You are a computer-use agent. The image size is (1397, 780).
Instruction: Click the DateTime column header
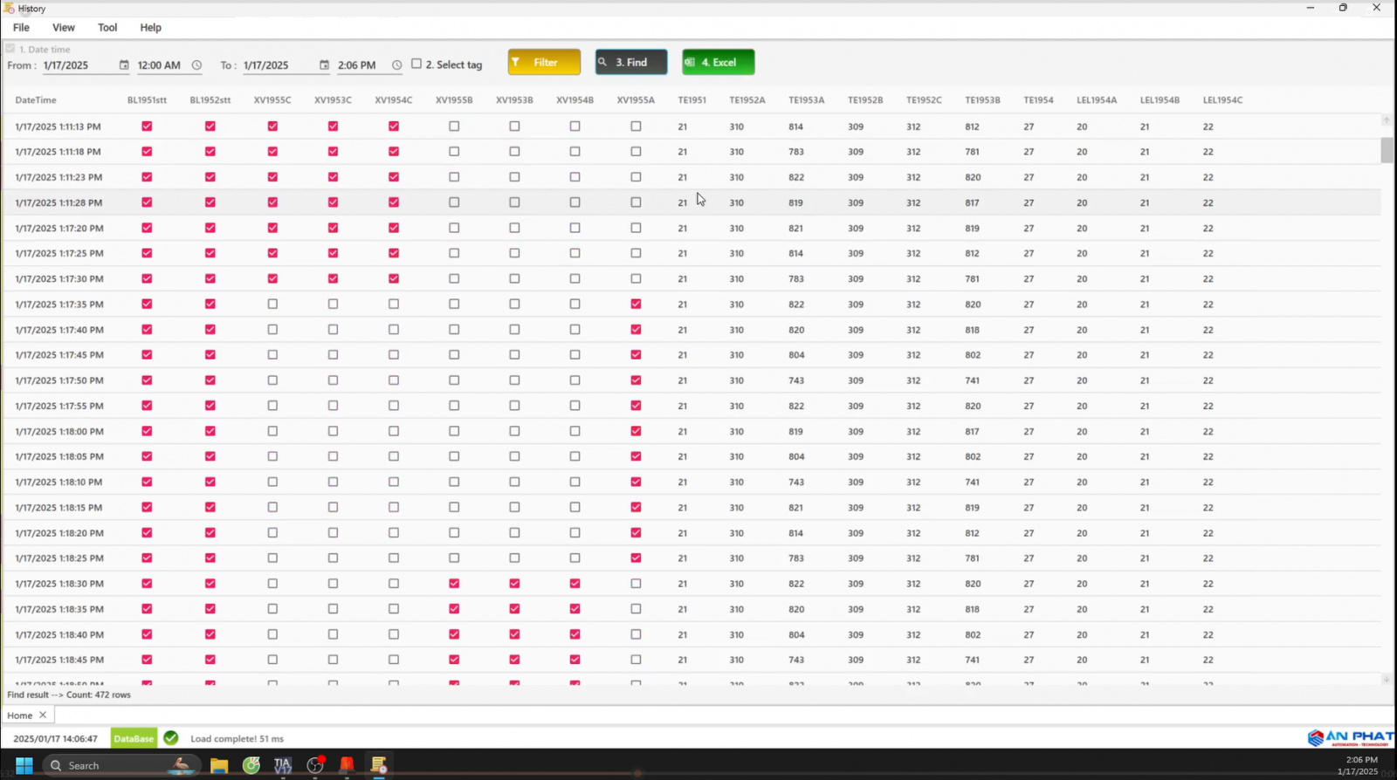tap(36, 100)
